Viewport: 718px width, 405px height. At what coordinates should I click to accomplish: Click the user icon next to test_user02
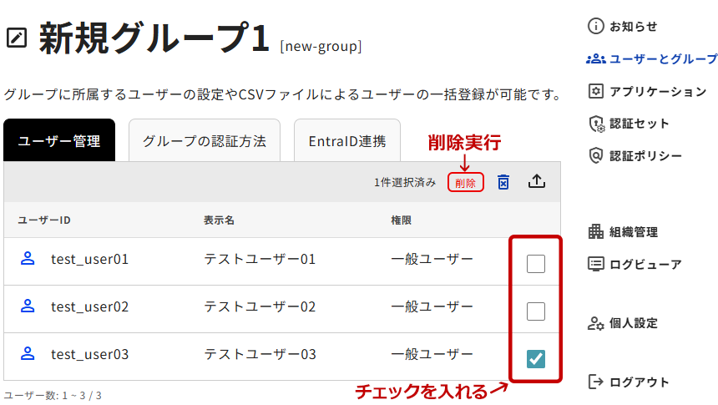click(x=28, y=307)
